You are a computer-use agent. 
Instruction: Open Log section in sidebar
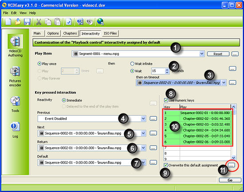click(x=15, y=130)
